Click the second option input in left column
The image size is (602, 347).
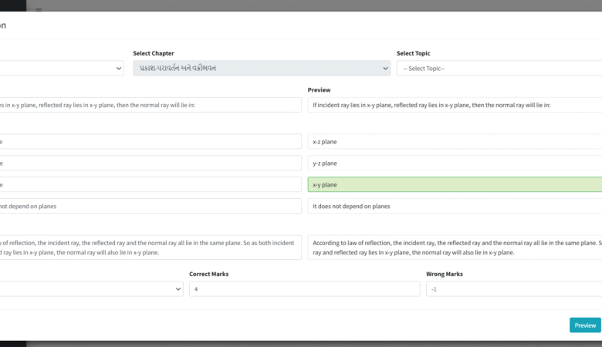pos(150,163)
